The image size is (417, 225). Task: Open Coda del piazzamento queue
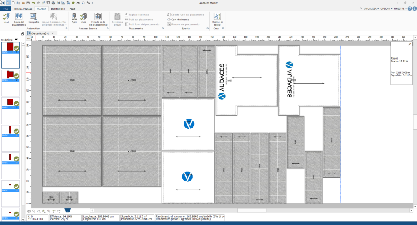(19, 19)
